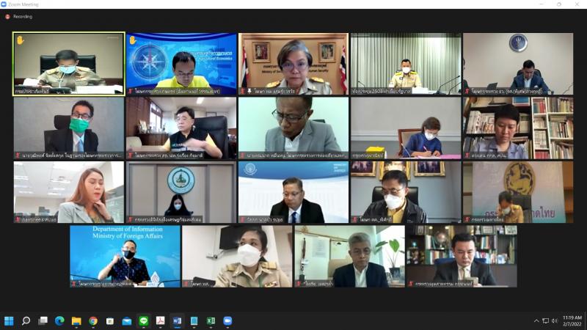The image size is (587, 330).
Task: Click the raised hand icon on the blue compass background tile
Action: [x=133, y=40]
